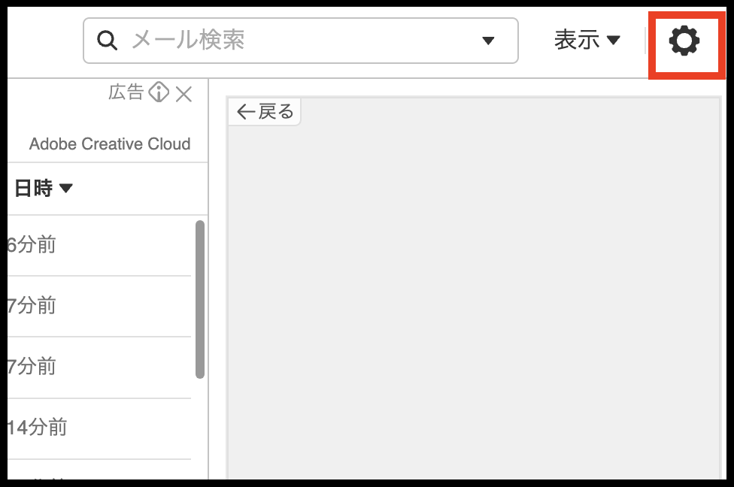Expand the mail search options arrow
Screen dimensions: 734x487
[x=488, y=41]
